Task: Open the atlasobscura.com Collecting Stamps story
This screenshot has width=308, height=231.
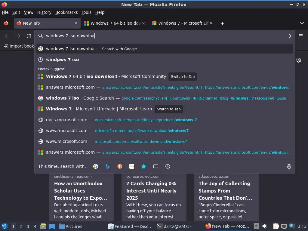Action: point(226,197)
